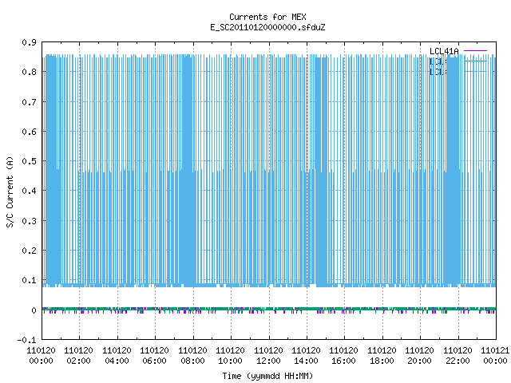Click the E_SC20110120000000.sfduZ file name subtitle
The image size is (511, 383).
click(x=267, y=27)
